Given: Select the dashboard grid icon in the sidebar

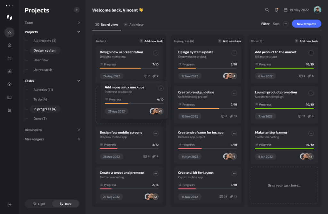Looking at the screenshot, I should tap(9, 32).
